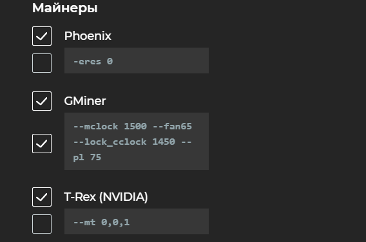Uncheck the T-Rex (NVIDIA) checkbox
366x242 pixels.
click(42, 197)
